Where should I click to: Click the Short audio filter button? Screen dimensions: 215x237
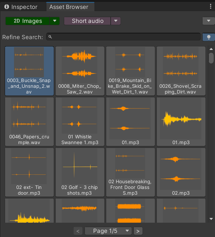(87, 21)
